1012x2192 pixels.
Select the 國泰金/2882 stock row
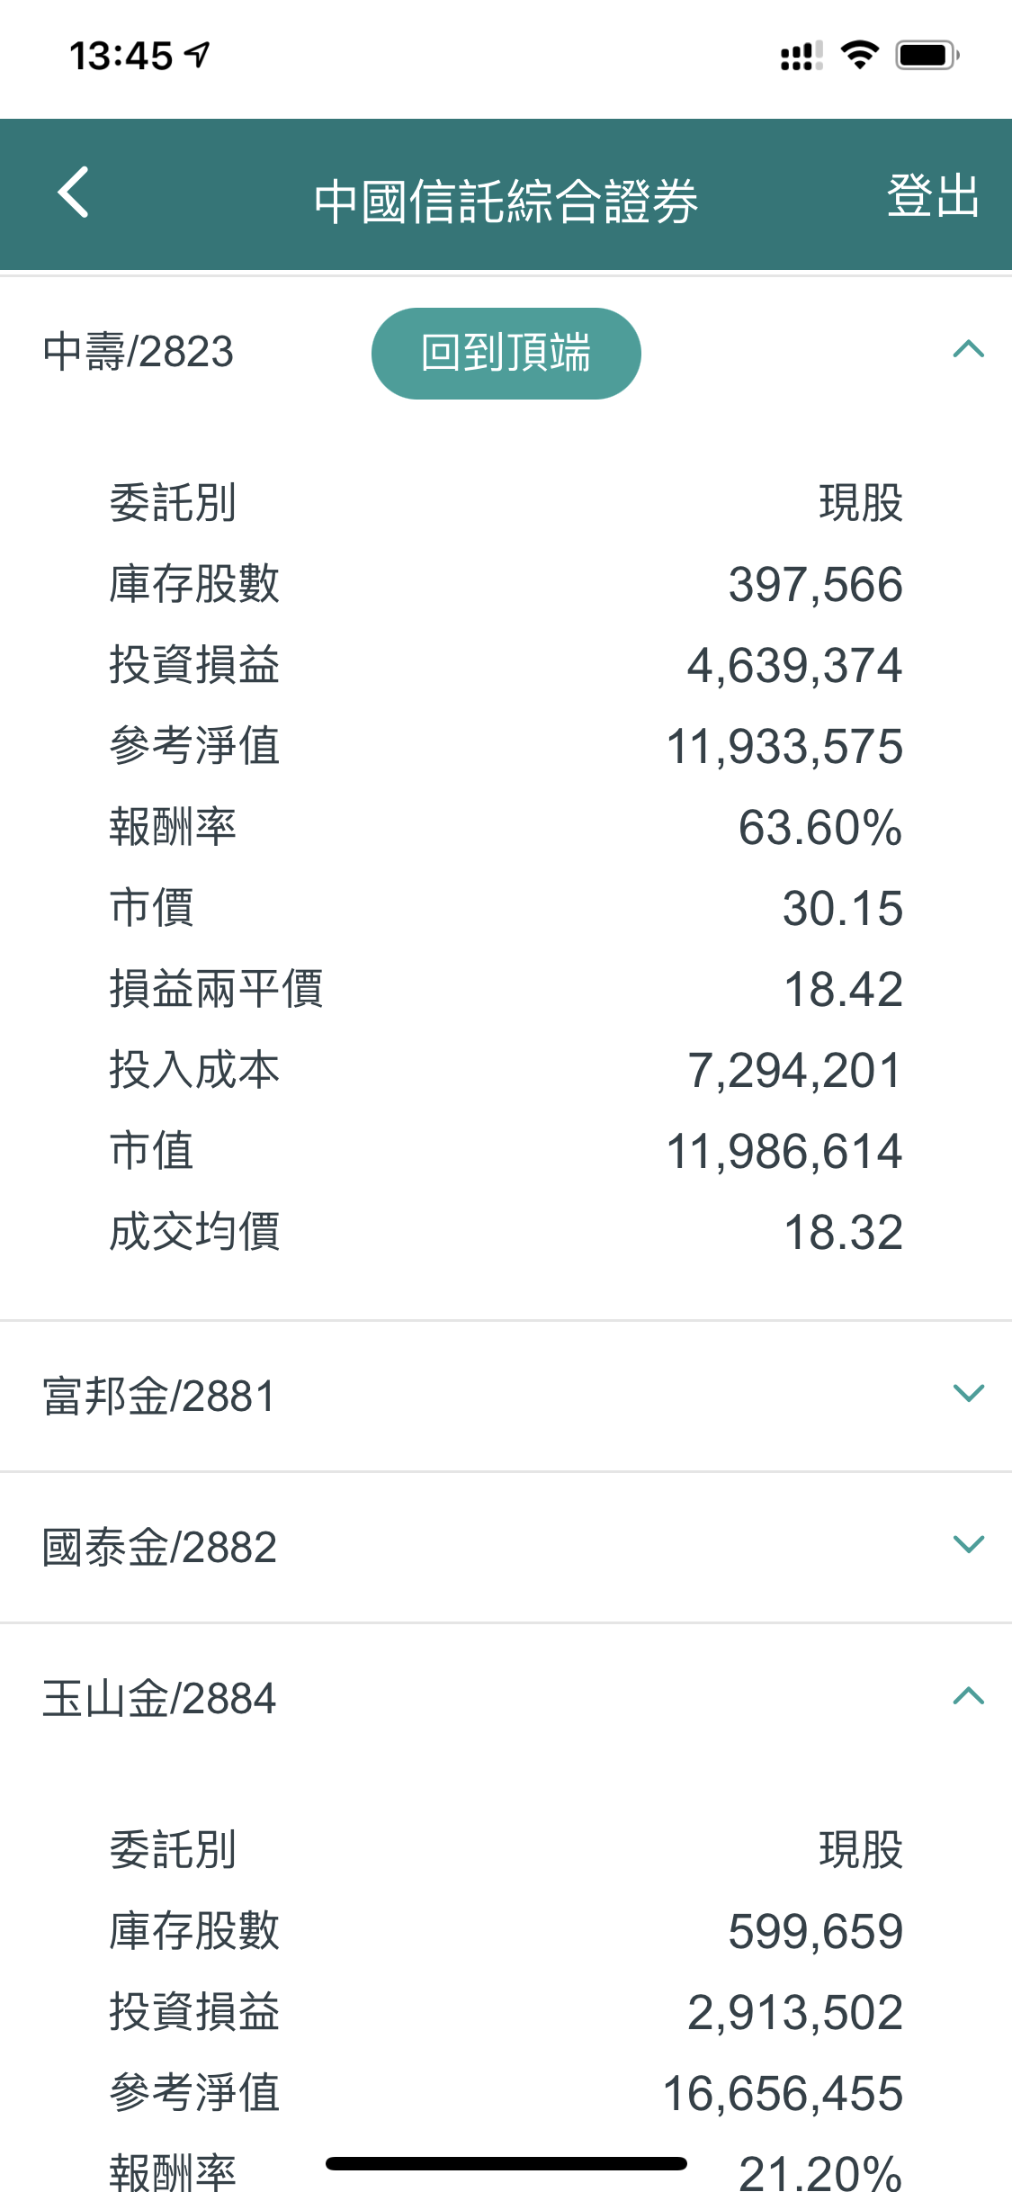[x=159, y=1548]
